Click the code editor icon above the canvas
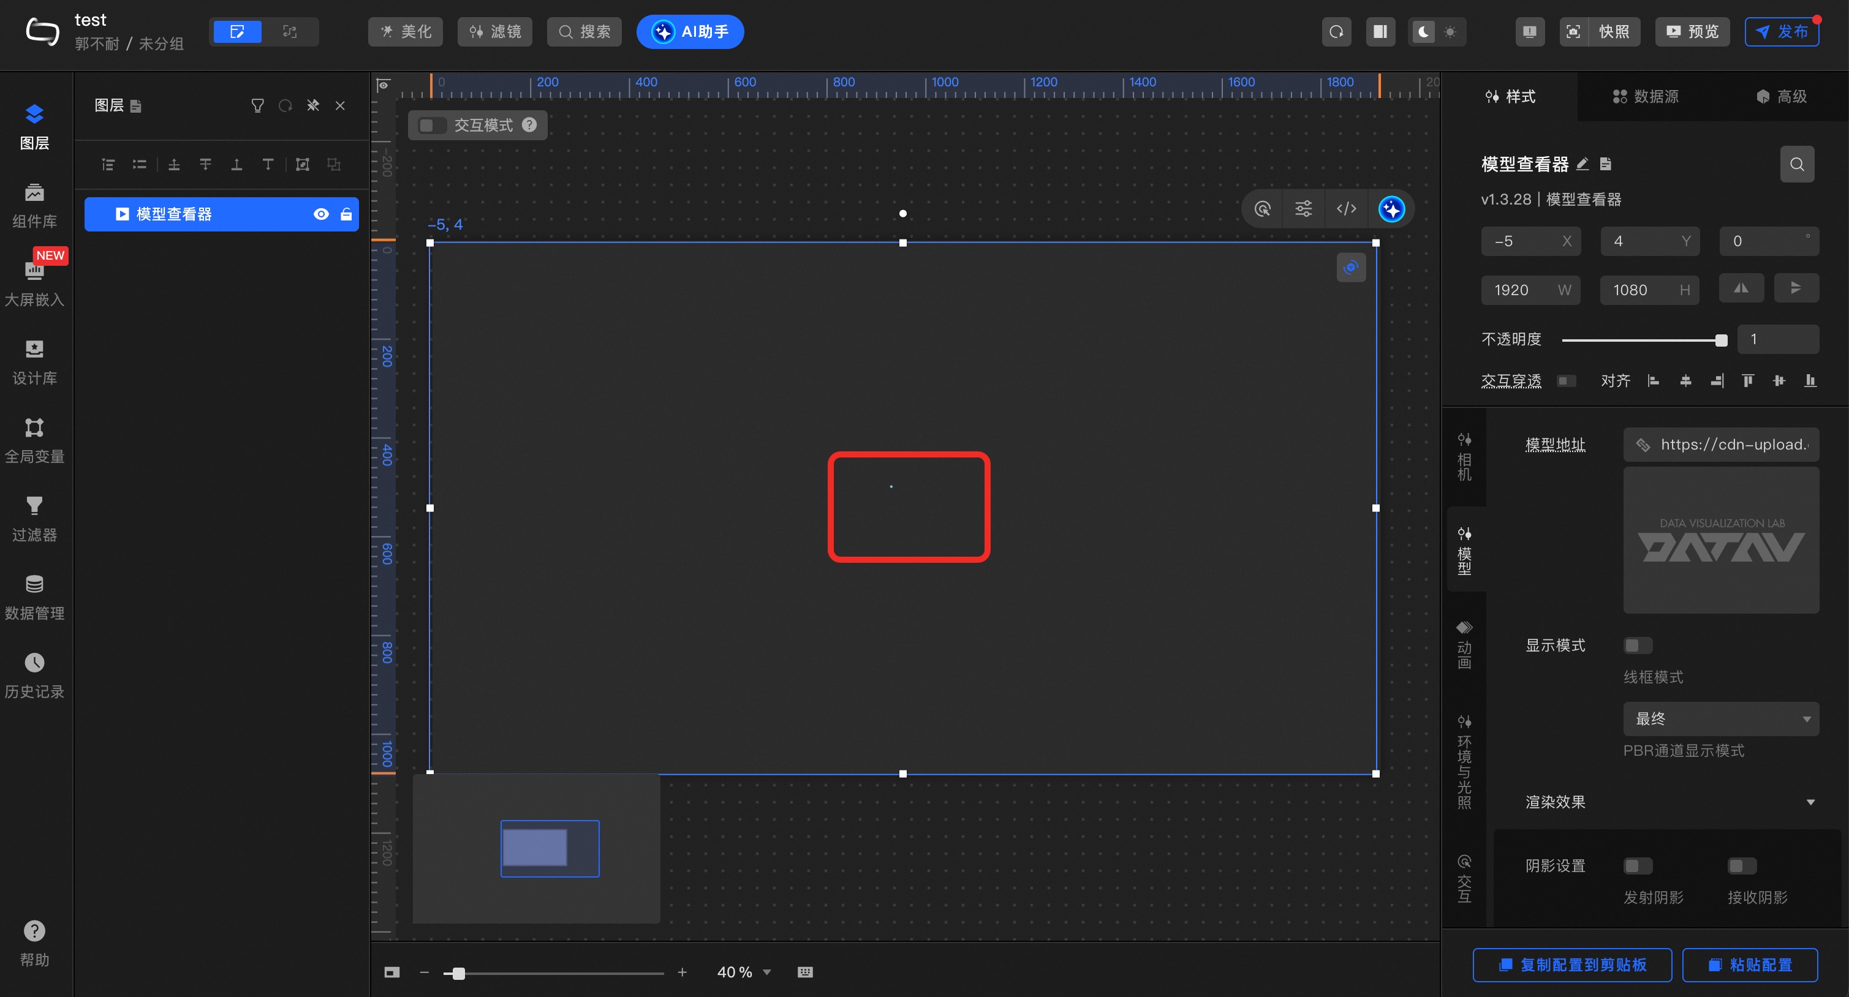 tap(1346, 209)
